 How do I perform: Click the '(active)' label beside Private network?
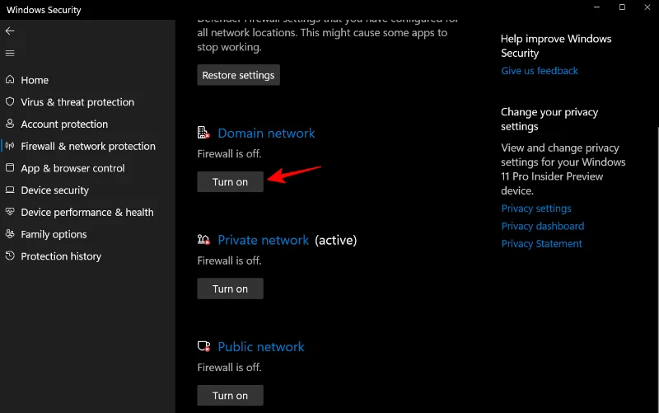coord(336,240)
